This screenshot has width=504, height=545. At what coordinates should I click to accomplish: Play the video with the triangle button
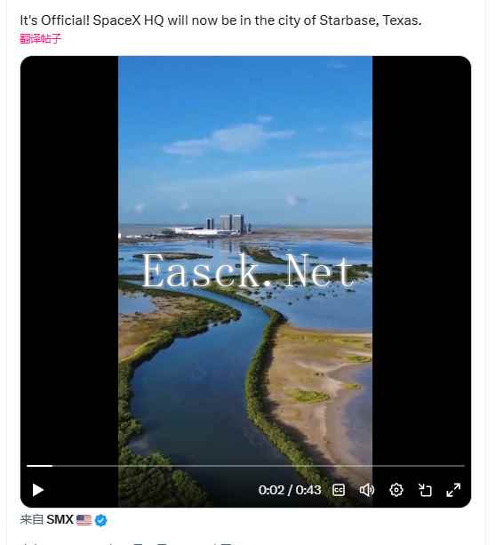point(38,490)
